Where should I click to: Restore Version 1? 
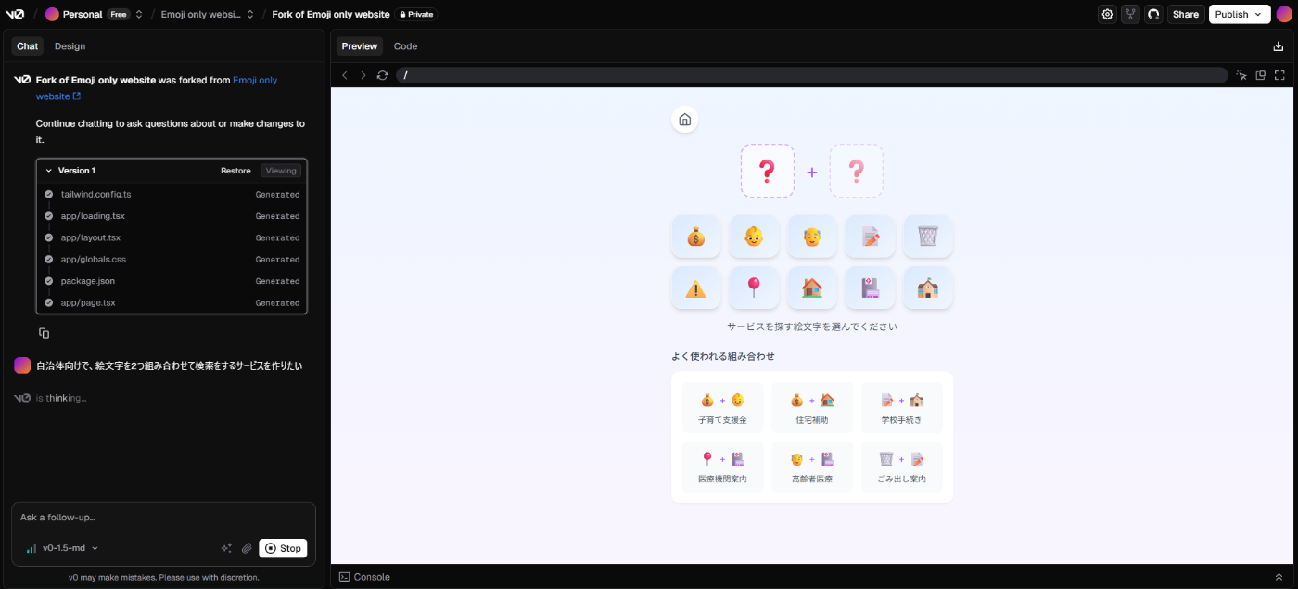(x=235, y=171)
